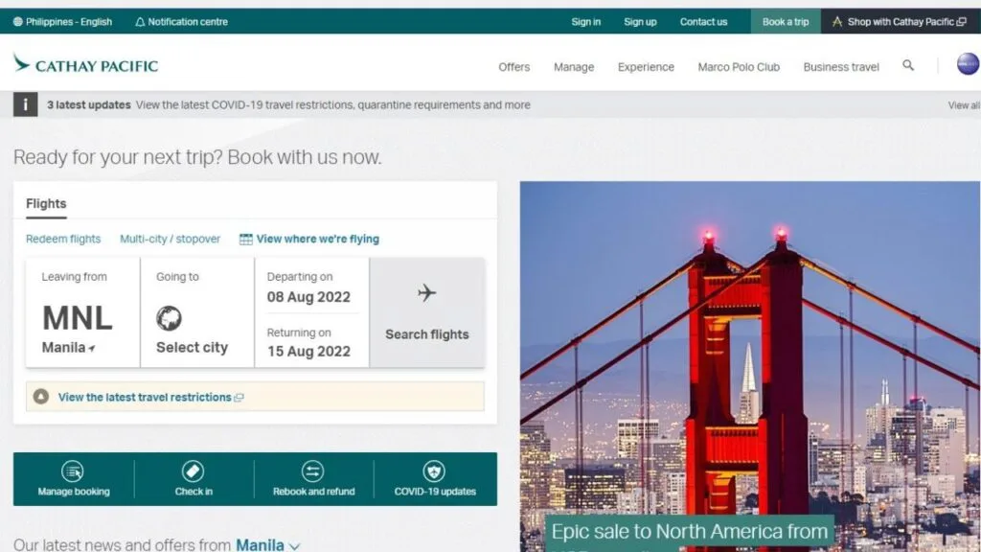Pick the returning date 15 Aug 2022
This screenshot has height=552, width=981.
pyautogui.click(x=308, y=351)
